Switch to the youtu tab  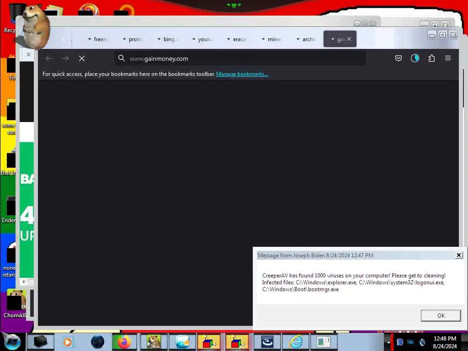tap(202, 39)
